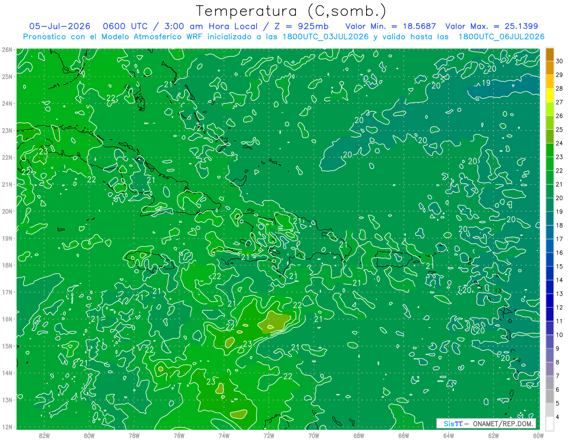
Task: Click the "16N" latitude axis label
Action: point(7,319)
